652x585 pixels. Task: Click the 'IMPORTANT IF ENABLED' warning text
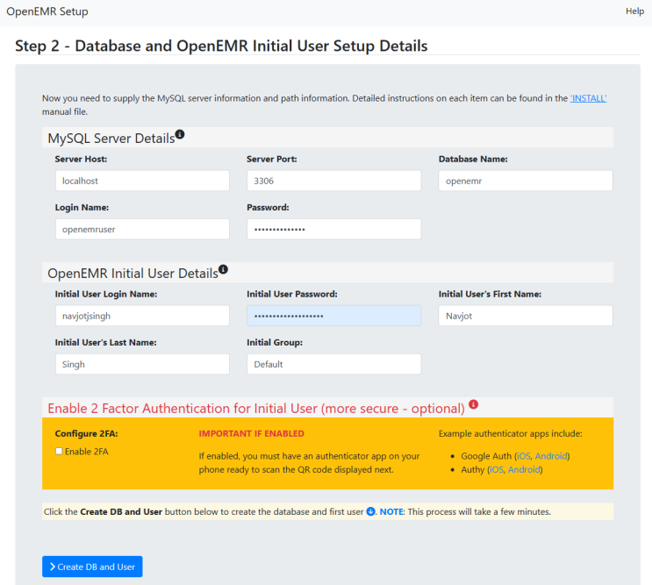[x=252, y=434]
